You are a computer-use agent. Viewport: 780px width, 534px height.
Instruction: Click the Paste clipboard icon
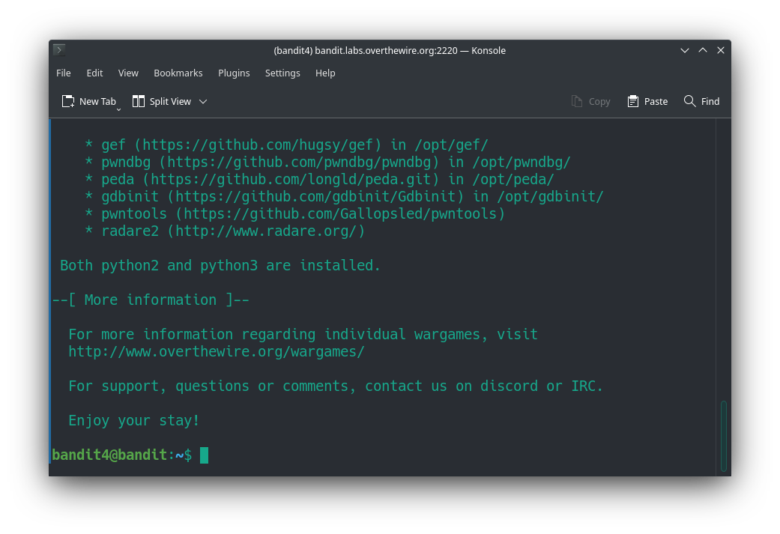point(633,101)
